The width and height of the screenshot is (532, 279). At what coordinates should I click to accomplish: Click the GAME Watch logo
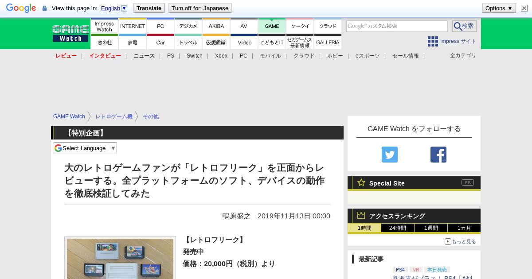click(x=70, y=33)
